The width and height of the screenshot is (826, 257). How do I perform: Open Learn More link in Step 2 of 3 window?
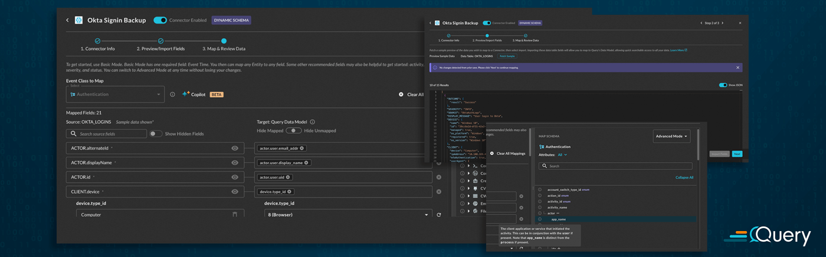678,50
